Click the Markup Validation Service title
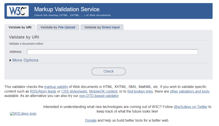This screenshot has height=126, width=219. click(x=67, y=9)
